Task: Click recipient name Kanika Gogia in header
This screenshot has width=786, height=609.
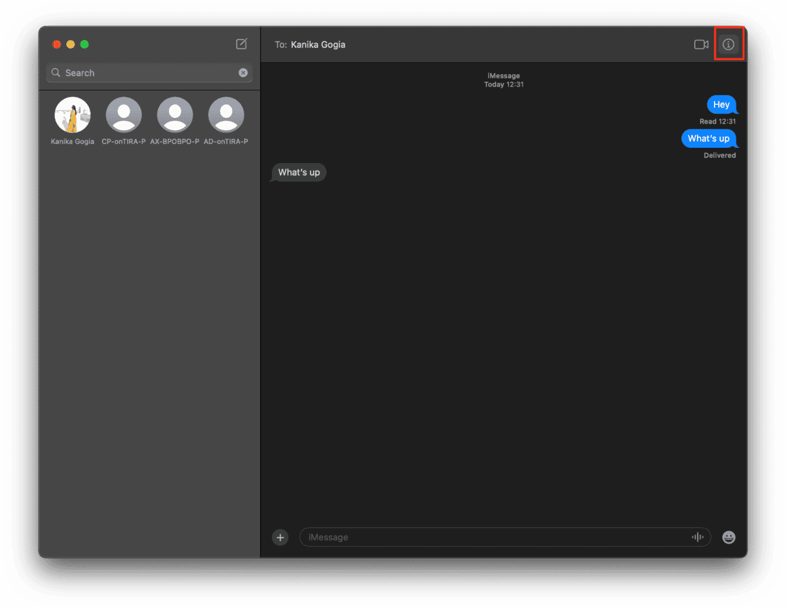Action: [318, 45]
